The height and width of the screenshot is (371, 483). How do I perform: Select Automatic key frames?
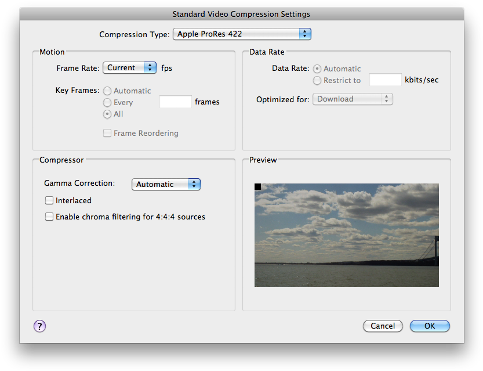(x=107, y=91)
